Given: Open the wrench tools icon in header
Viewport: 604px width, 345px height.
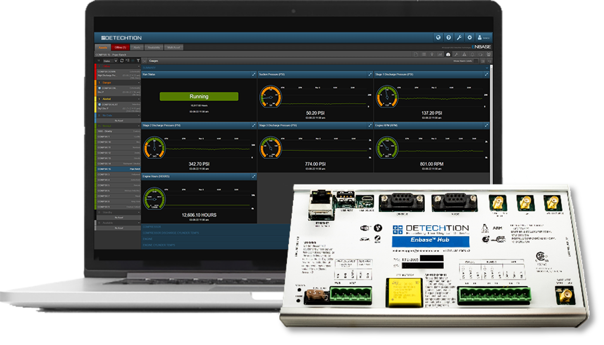Looking at the screenshot, I should pos(459,37).
